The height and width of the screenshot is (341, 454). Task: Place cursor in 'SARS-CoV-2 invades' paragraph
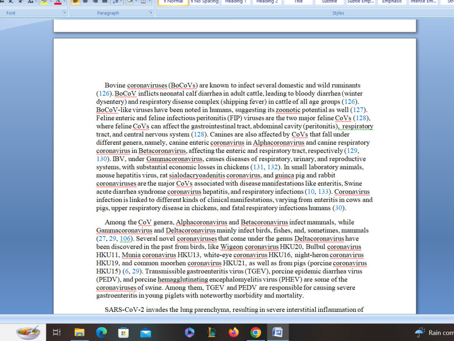coord(234,310)
